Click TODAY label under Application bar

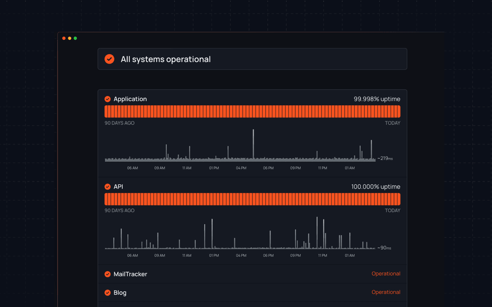(x=392, y=123)
